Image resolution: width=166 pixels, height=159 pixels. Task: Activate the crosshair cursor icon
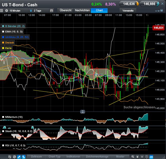pyautogui.click(x=147, y=157)
